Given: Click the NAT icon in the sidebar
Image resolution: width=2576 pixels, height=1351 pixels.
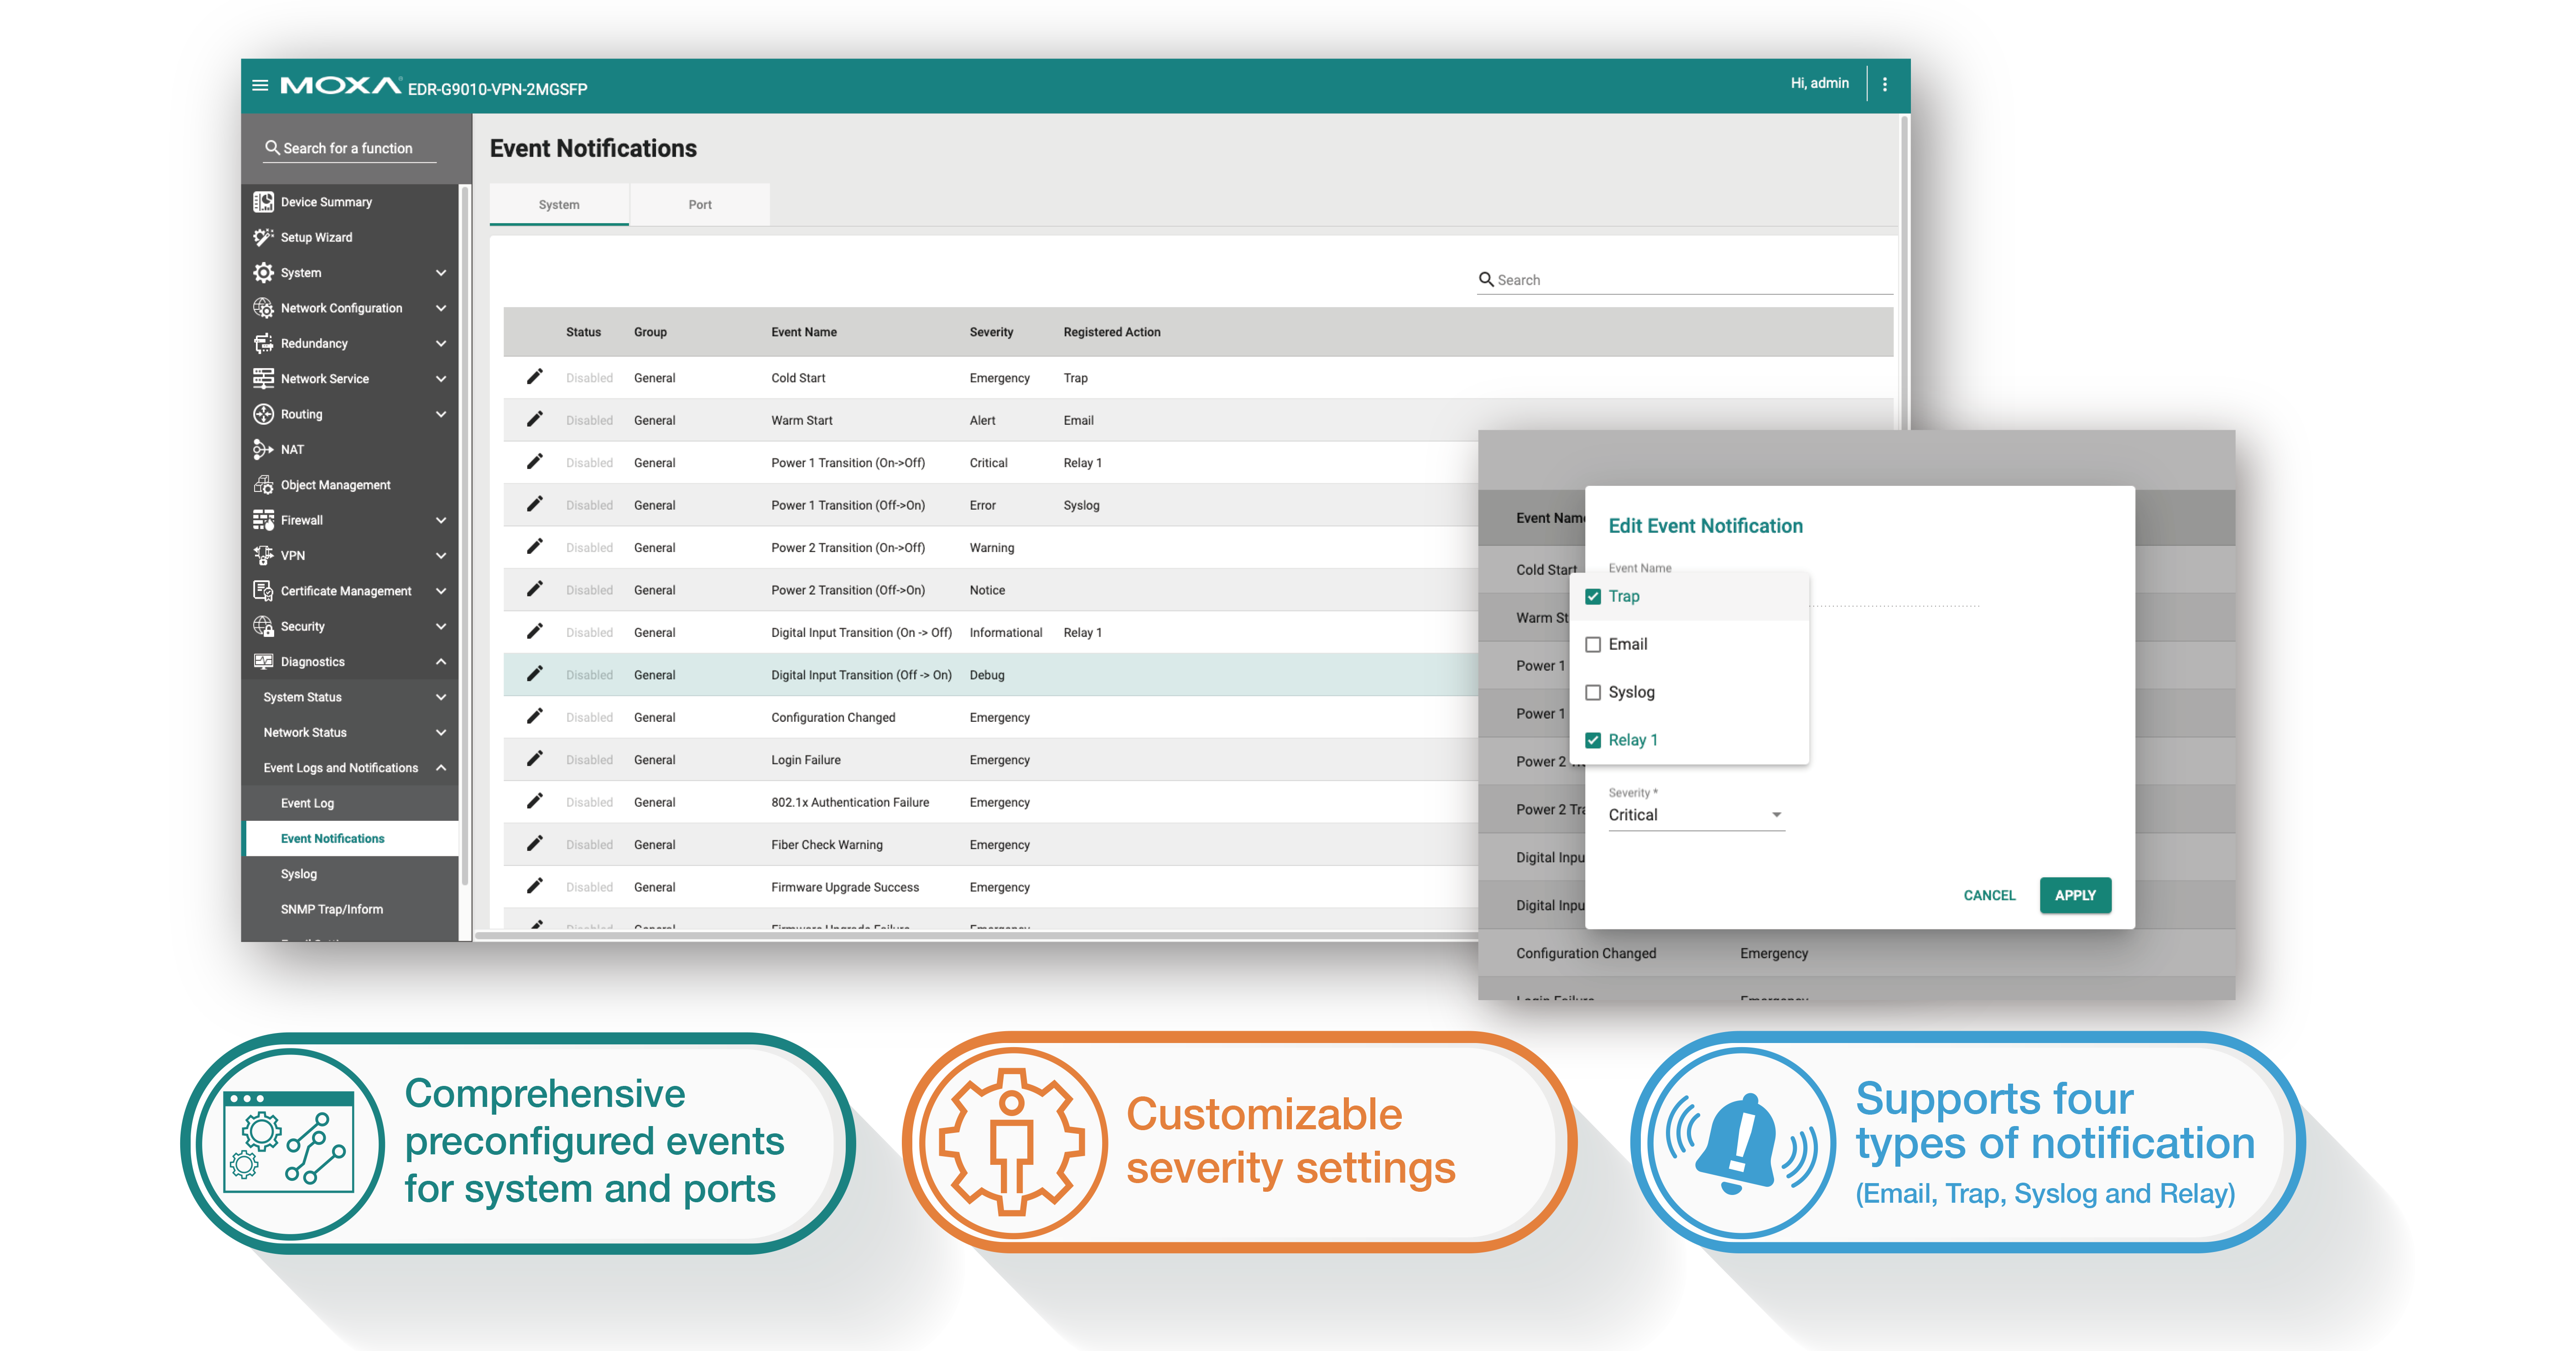Looking at the screenshot, I should 263,449.
